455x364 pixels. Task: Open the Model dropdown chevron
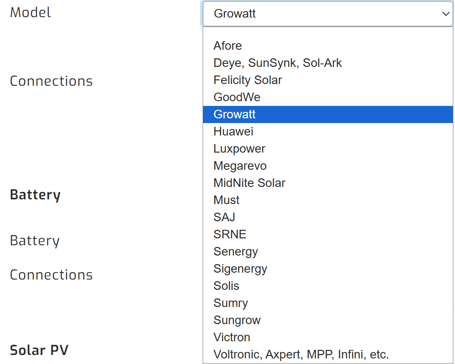coord(444,13)
